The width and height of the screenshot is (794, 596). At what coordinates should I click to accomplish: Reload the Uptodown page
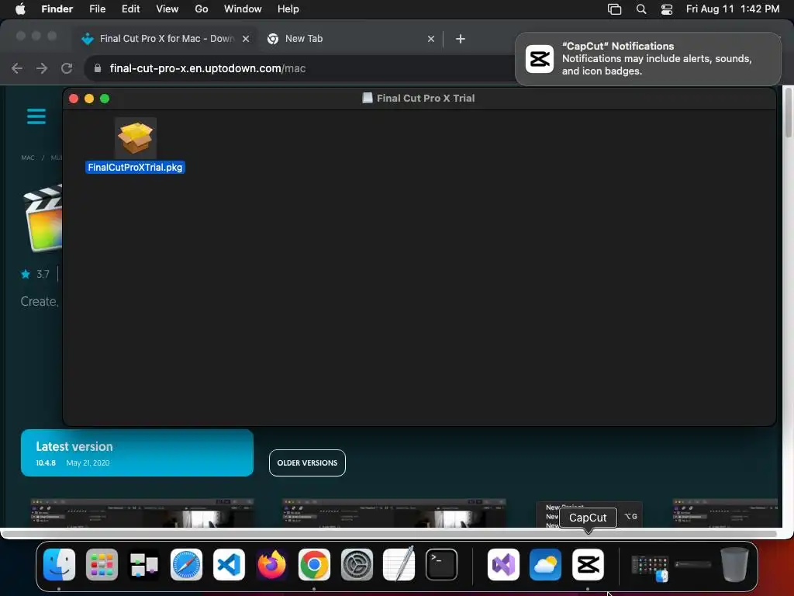[67, 68]
